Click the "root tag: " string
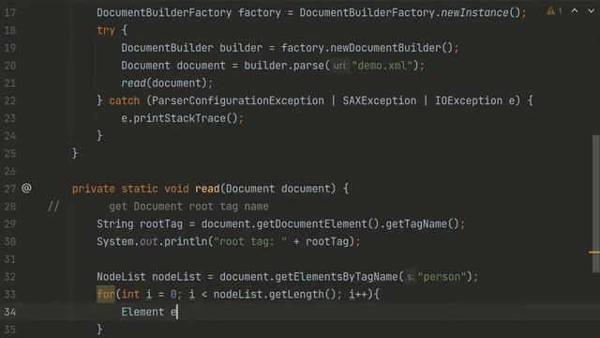Viewport: 600px width, 338px height. coord(250,241)
